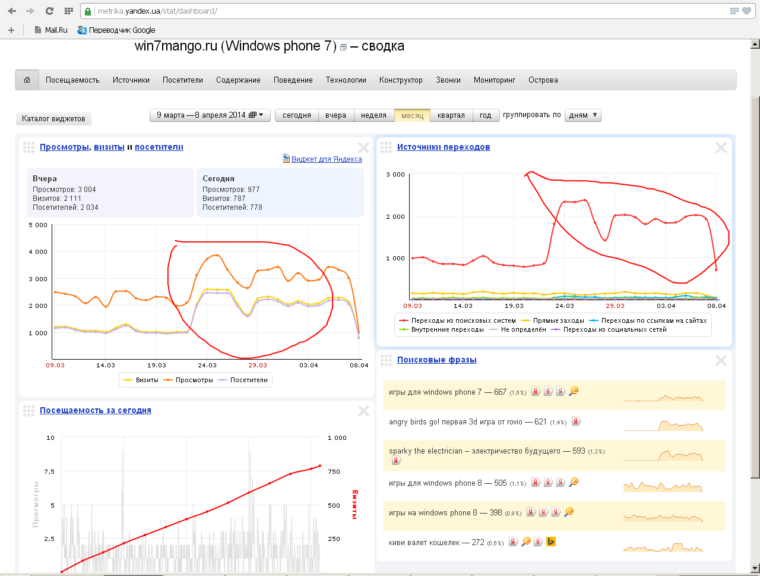
Task: Close the Посещаемость за сегодня widget
Action: [363, 411]
